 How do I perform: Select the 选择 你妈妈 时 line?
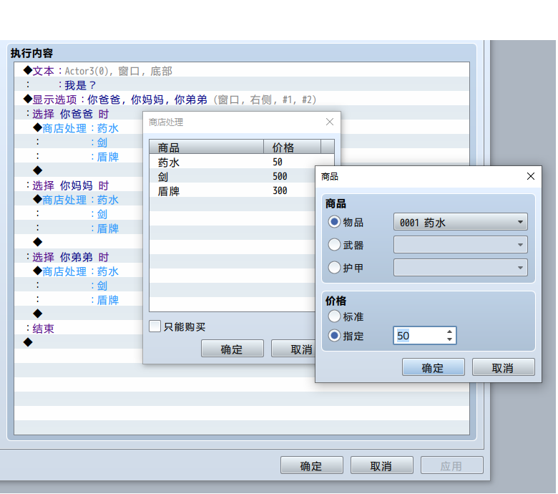pyautogui.click(x=79, y=185)
